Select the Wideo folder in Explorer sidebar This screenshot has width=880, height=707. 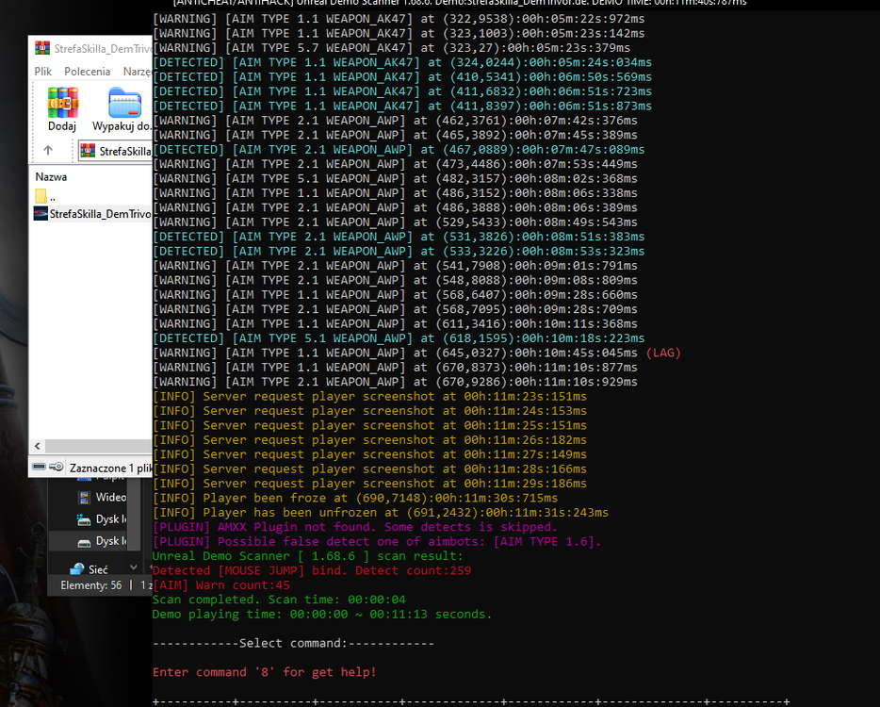coord(102,497)
